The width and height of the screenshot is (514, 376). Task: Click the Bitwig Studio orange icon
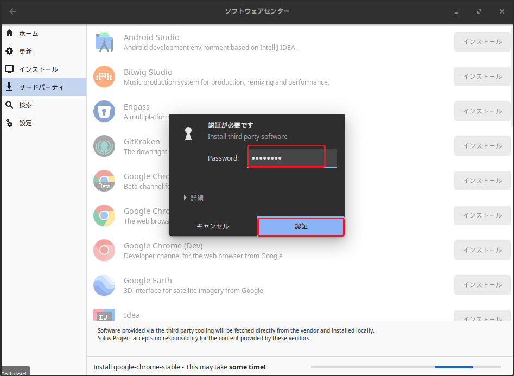[104, 77]
